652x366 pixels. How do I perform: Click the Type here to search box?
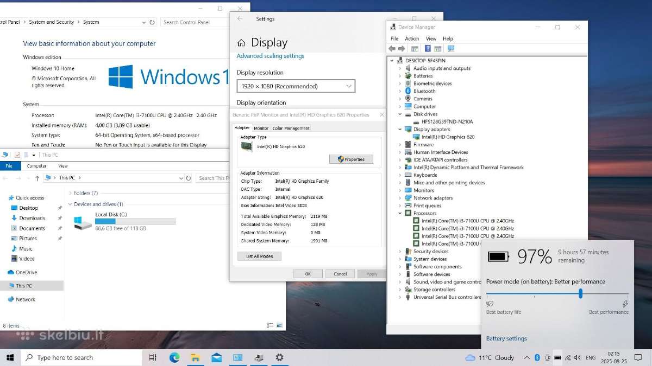[x=81, y=357]
